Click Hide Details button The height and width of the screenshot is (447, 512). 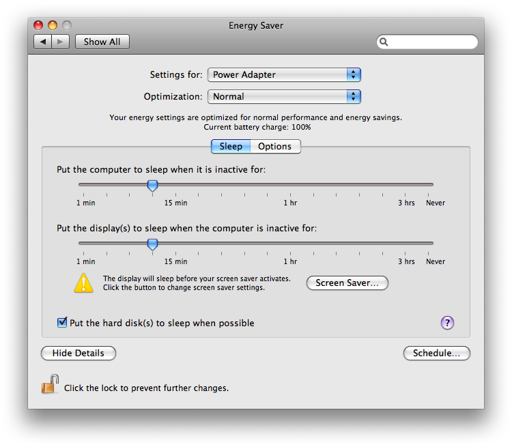pyautogui.click(x=79, y=354)
